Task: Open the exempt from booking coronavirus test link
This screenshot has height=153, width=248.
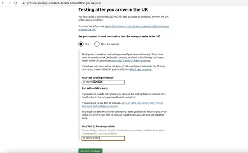Action: pos(124,28)
